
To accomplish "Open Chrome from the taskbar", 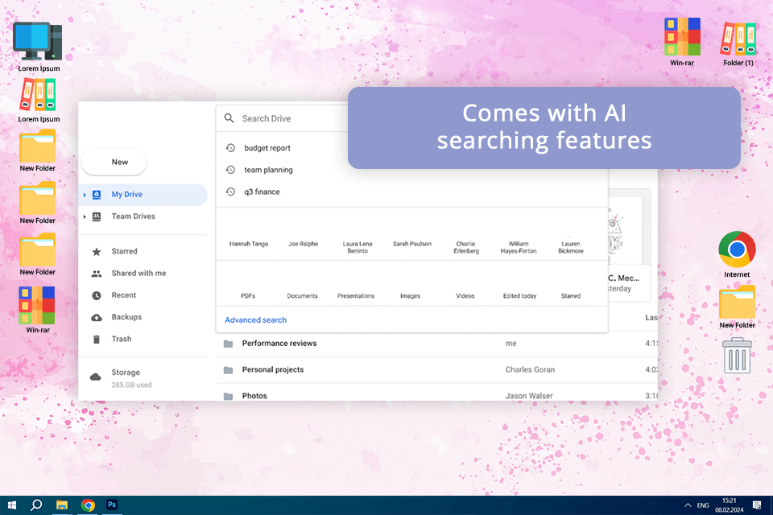I will point(88,505).
